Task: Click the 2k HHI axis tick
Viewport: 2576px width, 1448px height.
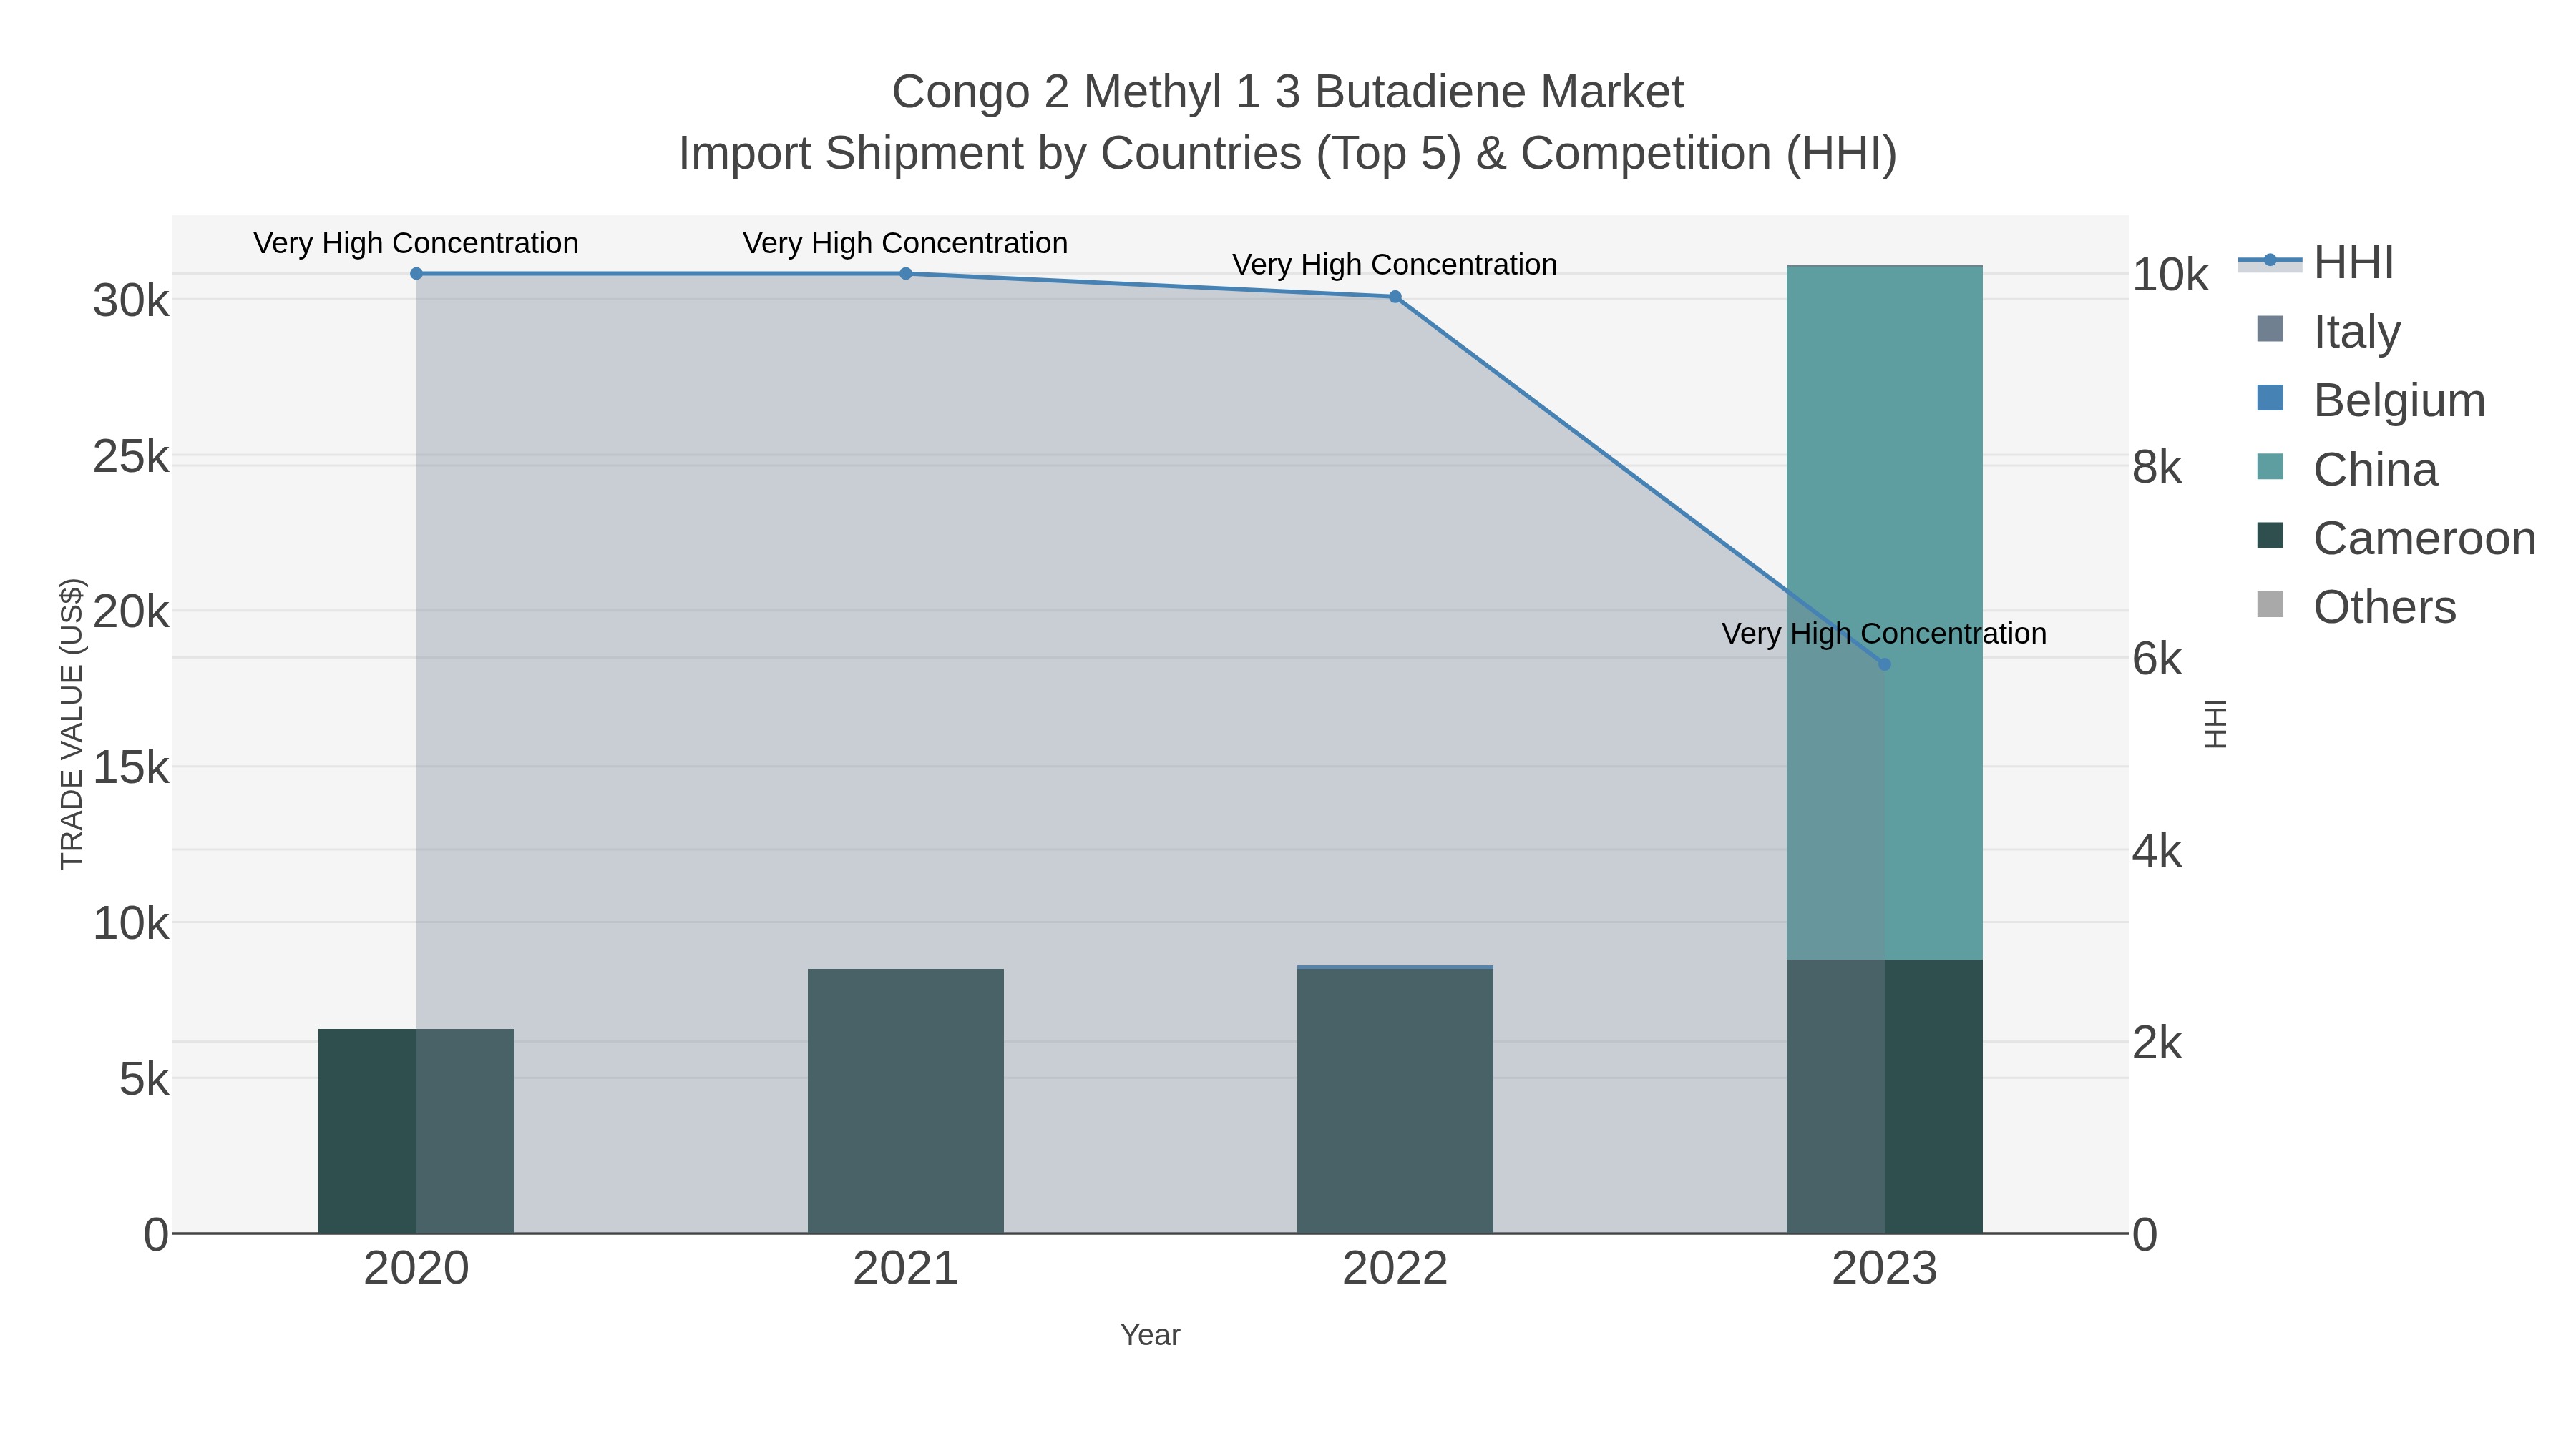Action: pyautogui.click(x=2157, y=1043)
